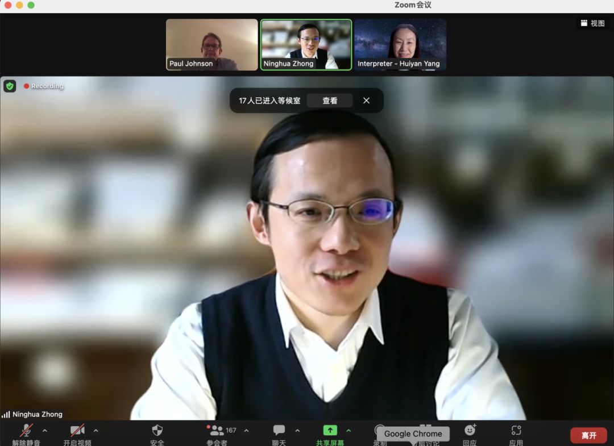614x446 pixels.
Task: Click the red Recording indicator
Action: 43,86
